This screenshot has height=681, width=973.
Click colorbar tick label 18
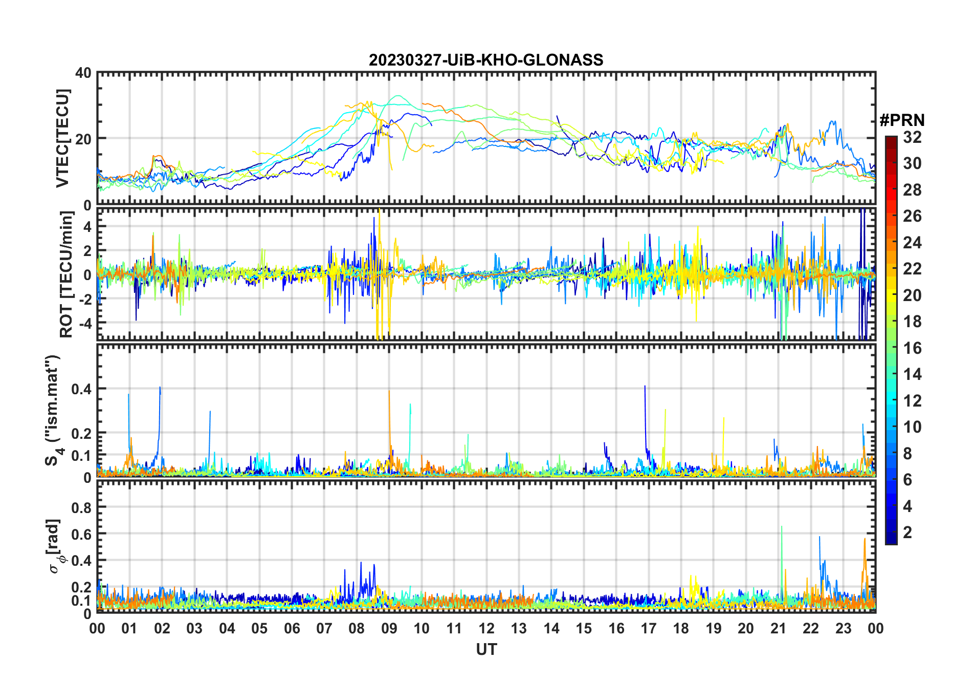pyautogui.click(x=912, y=322)
